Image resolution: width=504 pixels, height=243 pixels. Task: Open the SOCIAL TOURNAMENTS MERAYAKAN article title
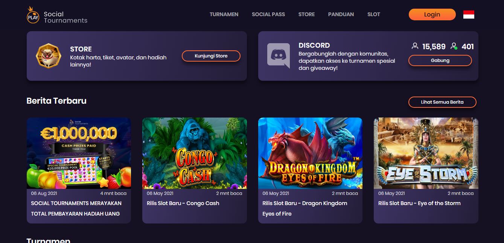[x=76, y=208]
